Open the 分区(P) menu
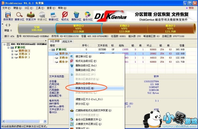The height and width of the screenshot is (129, 198). pos(29,8)
